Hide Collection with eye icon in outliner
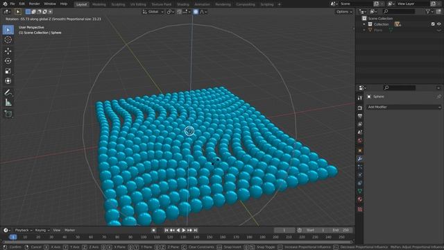 (439, 24)
